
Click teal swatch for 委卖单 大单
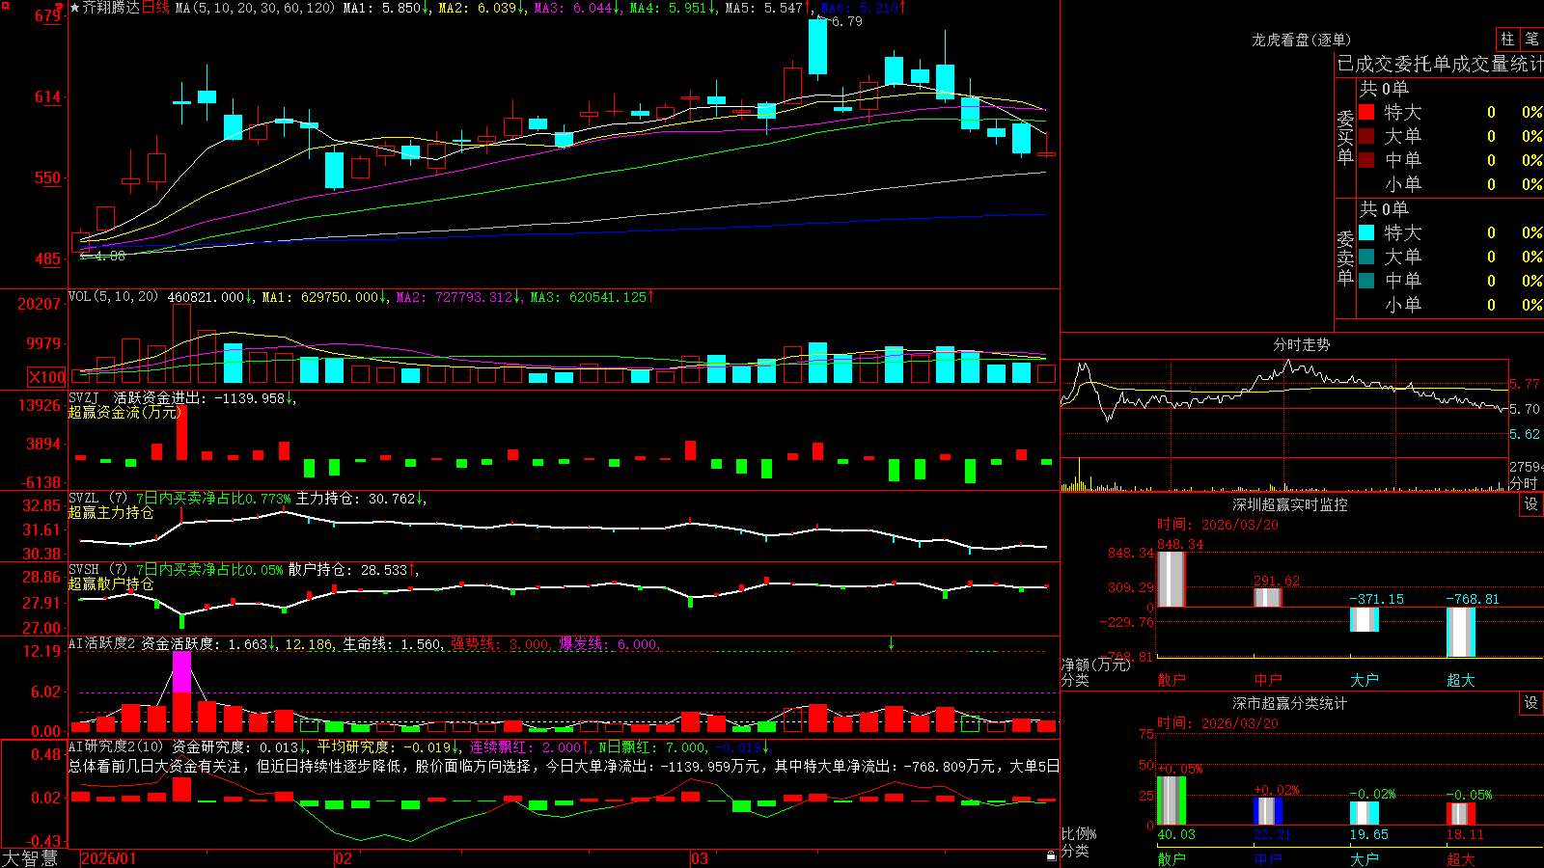1366,257
